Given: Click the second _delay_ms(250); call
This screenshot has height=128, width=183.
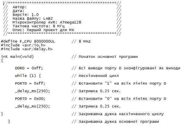Looking at the screenshot, I should 32,107.
